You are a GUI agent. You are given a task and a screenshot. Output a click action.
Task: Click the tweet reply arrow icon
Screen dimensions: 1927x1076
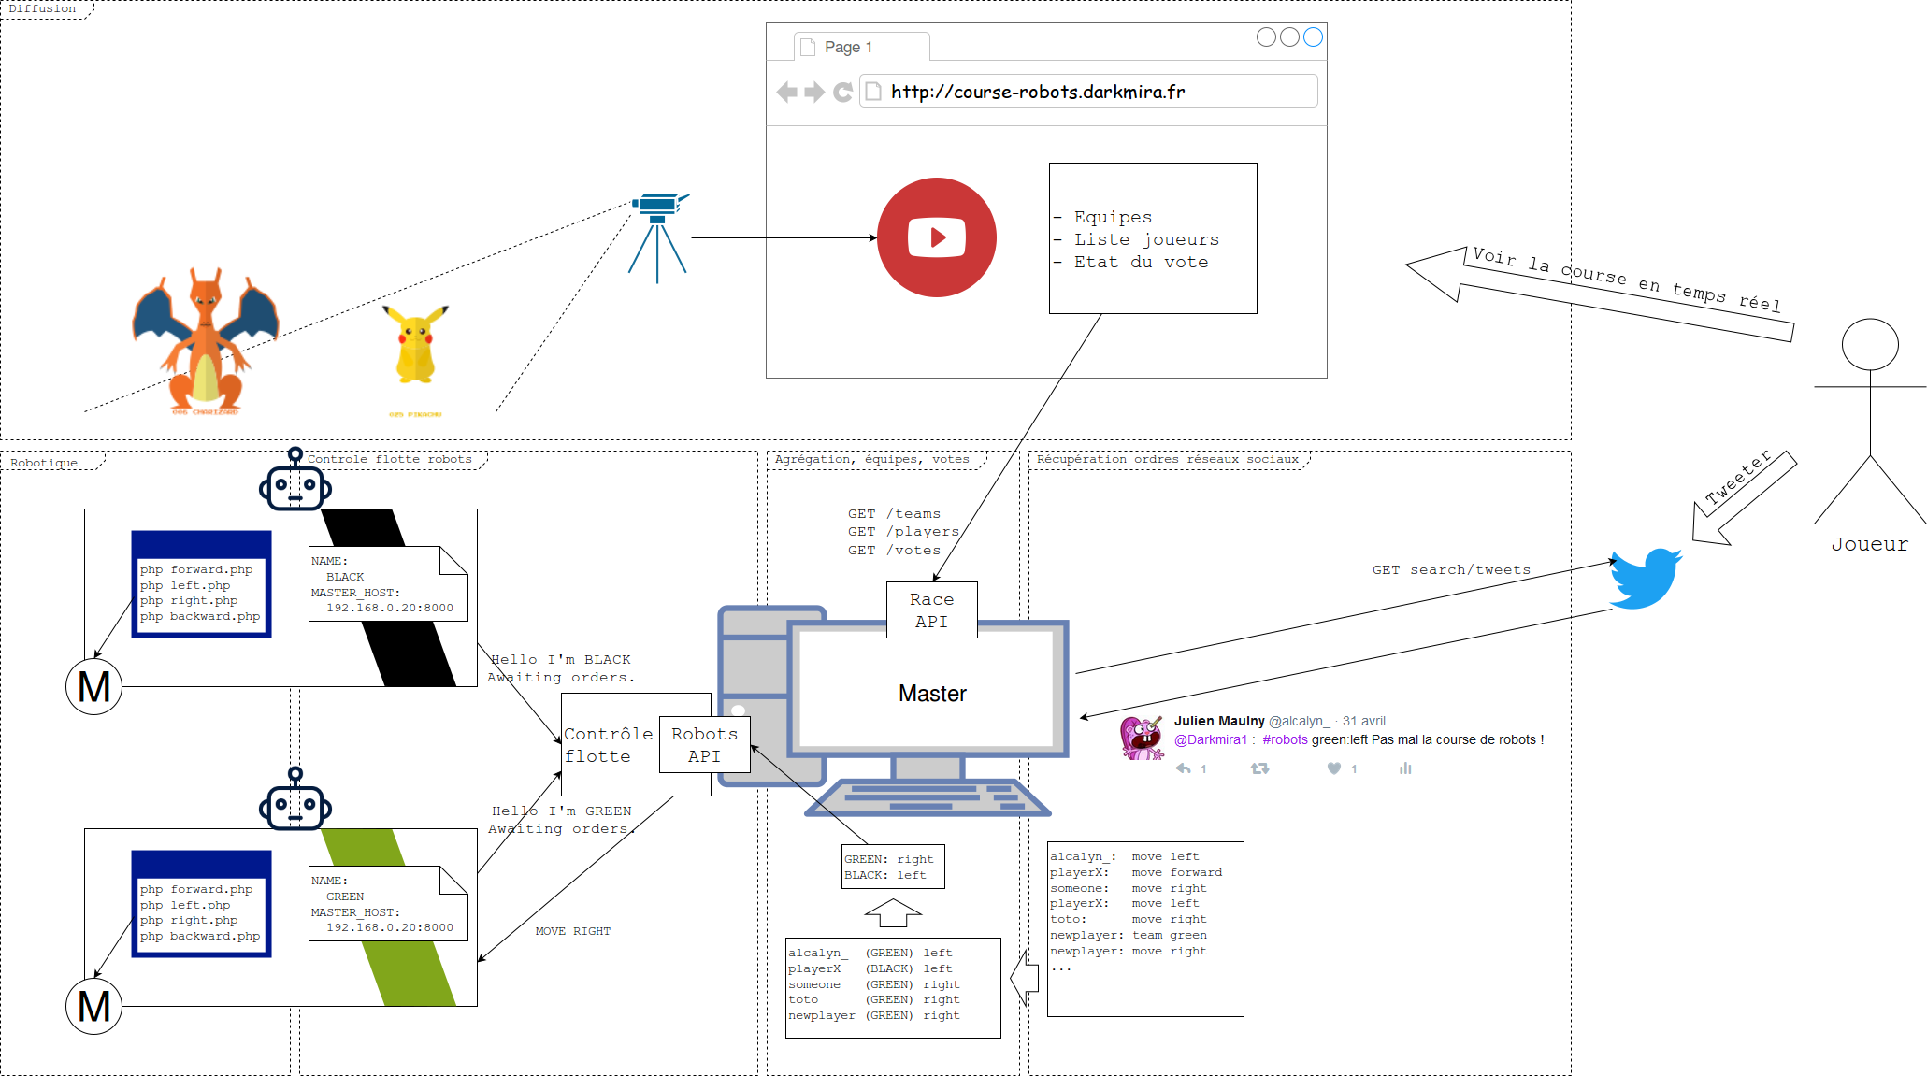pos(1183,768)
